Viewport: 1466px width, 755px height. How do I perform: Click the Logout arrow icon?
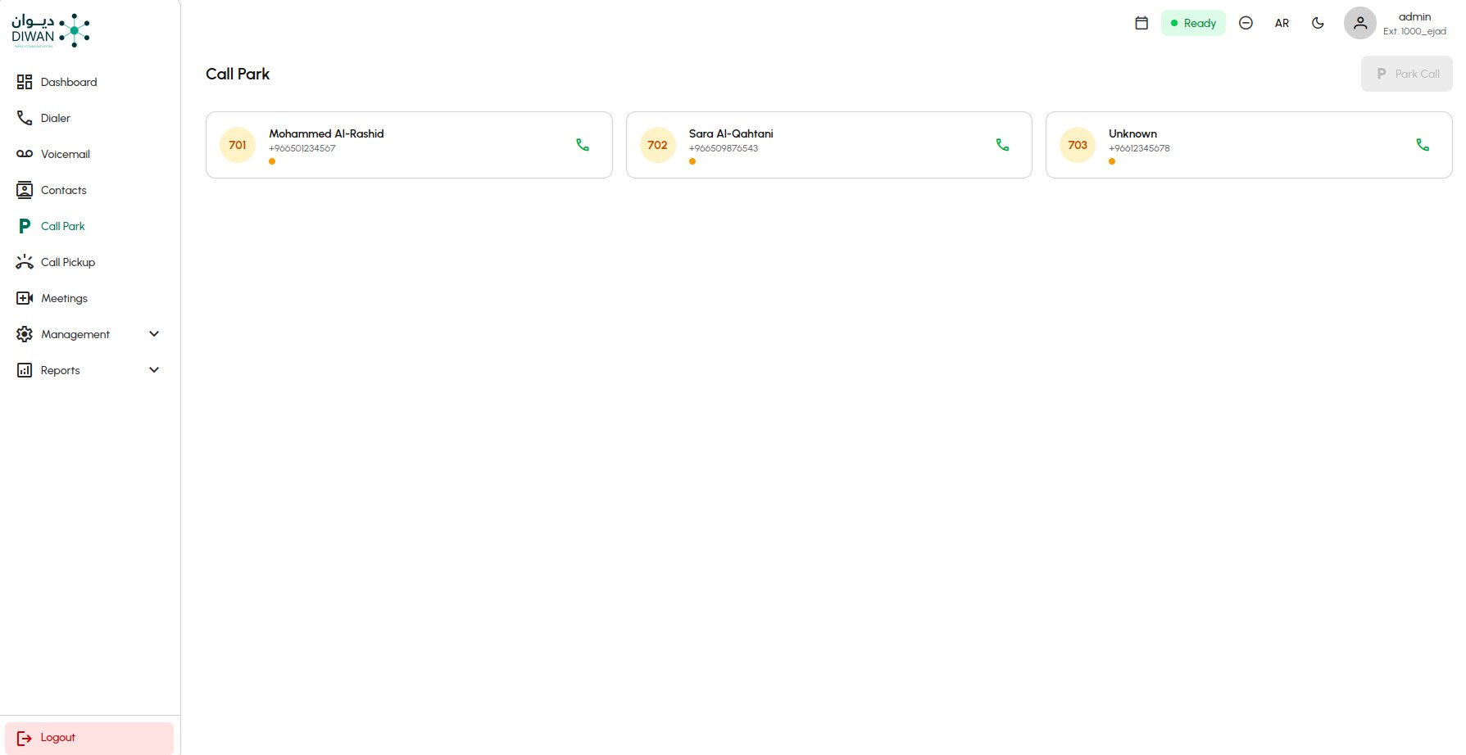coord(25,738)
